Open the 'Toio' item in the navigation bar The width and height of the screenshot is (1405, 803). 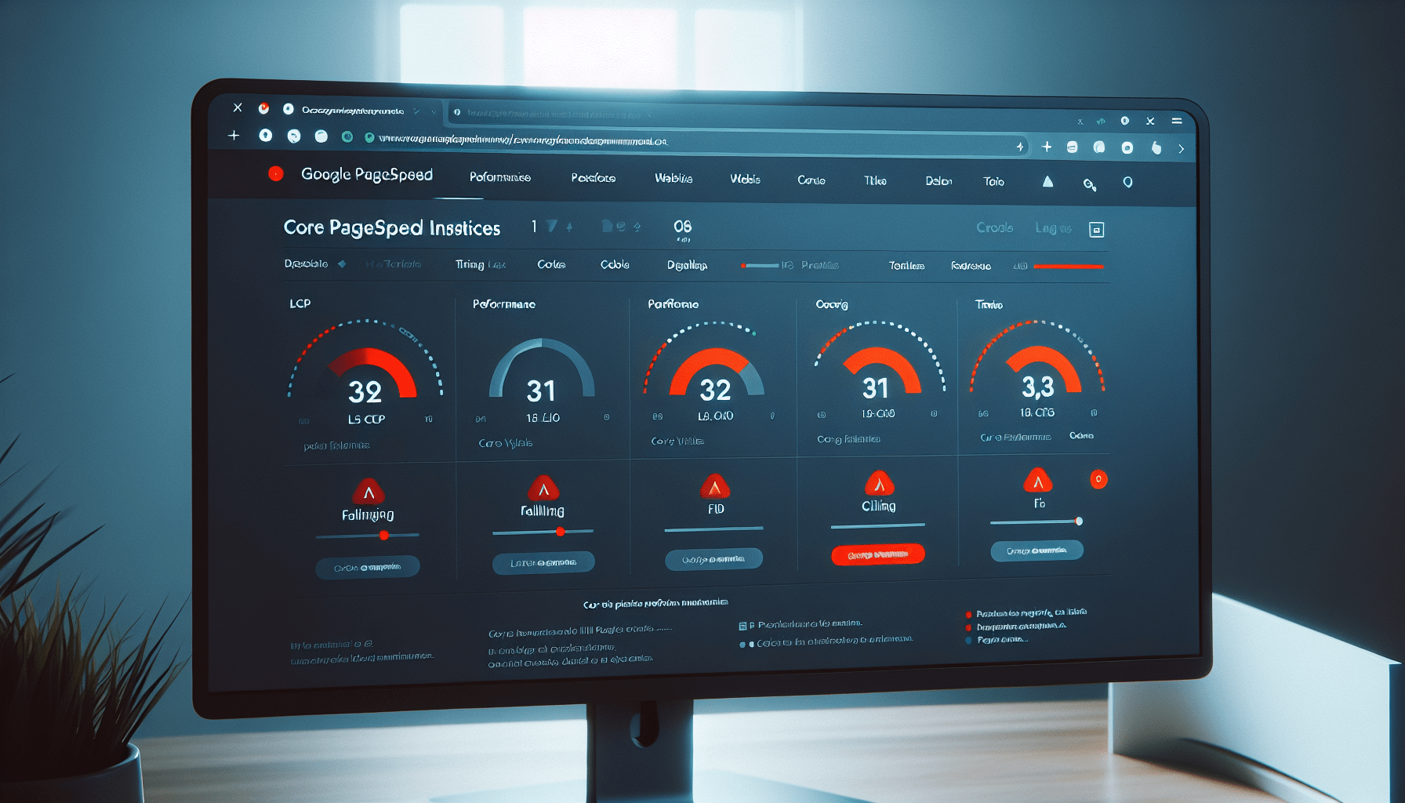tap(993, 182)
